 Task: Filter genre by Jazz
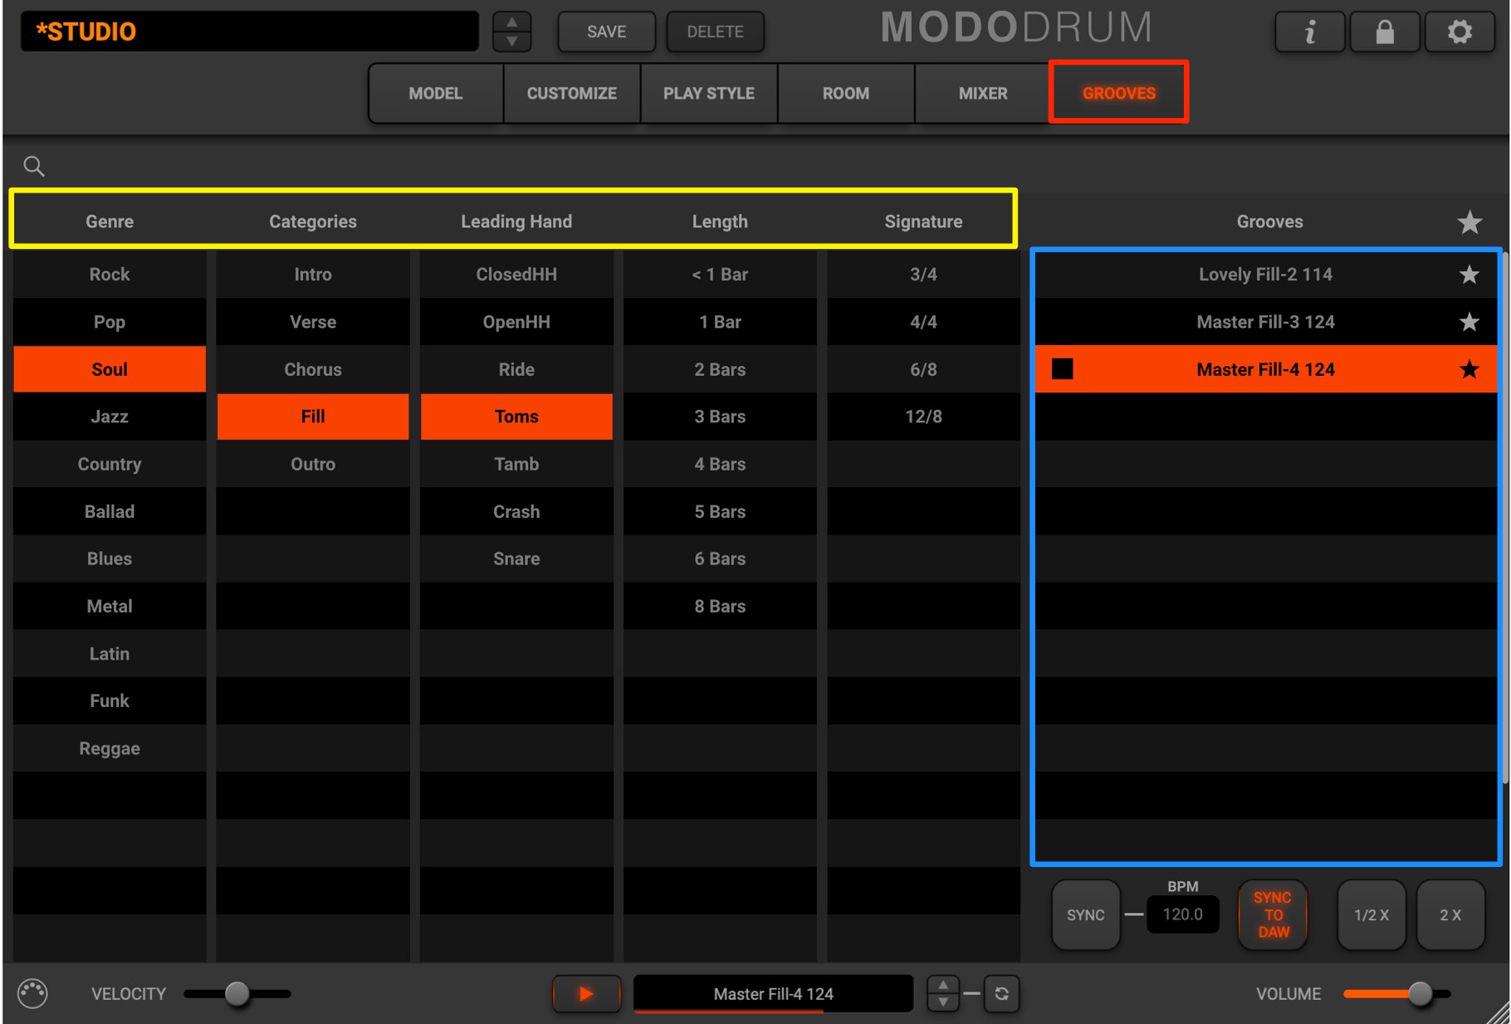pyautogui.click(x=110, y=417)
